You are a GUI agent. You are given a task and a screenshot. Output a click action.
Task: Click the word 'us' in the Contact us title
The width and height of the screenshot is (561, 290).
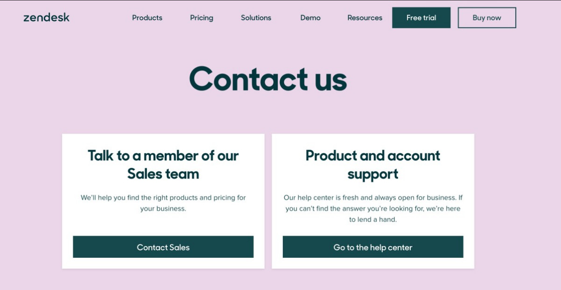point(330,80)
